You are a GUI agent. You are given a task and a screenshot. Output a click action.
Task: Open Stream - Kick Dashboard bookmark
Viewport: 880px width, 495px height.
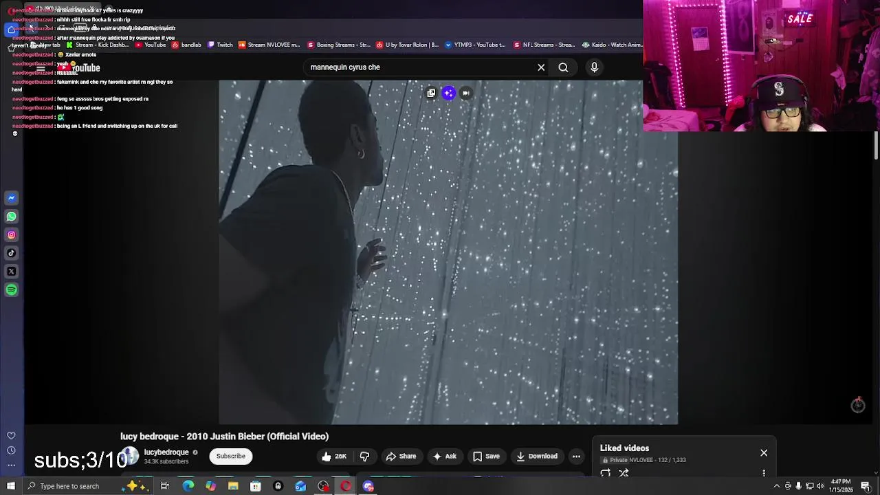point(98,45)
